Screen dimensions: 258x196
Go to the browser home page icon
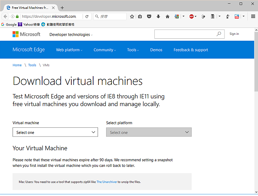[168, 17]
